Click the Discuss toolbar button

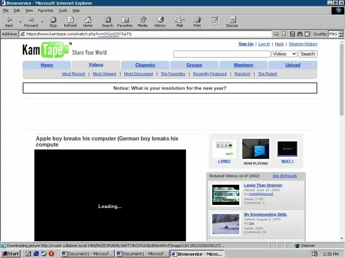[x=232, y=22]
